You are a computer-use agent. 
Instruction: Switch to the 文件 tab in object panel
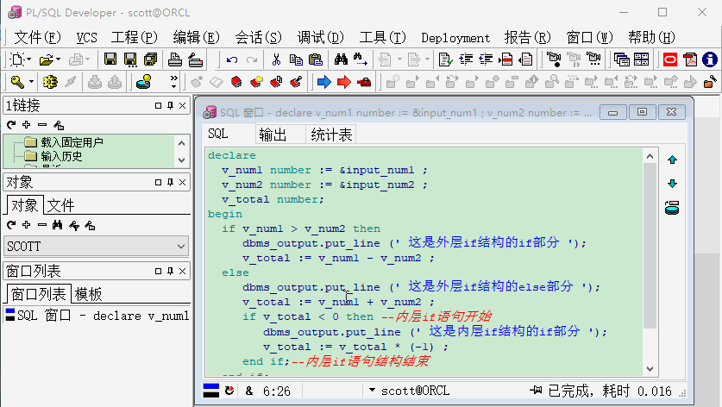click(x=60, y=205)
